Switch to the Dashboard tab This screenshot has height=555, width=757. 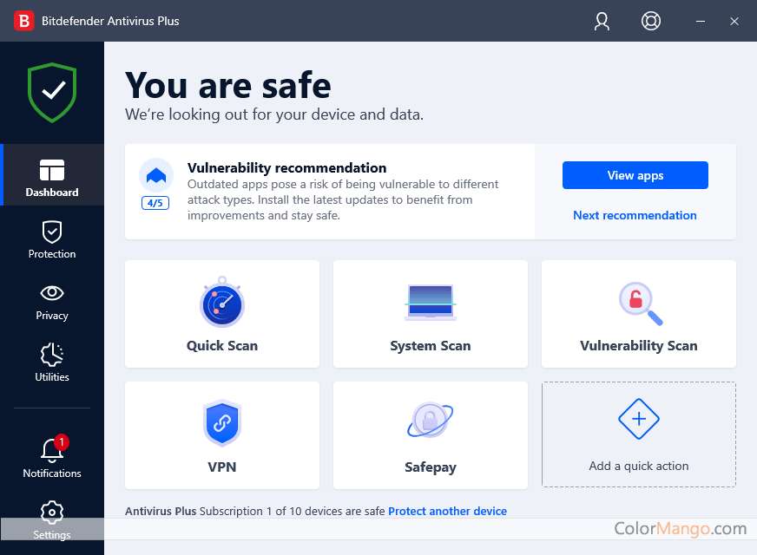(x=51, y=174)
